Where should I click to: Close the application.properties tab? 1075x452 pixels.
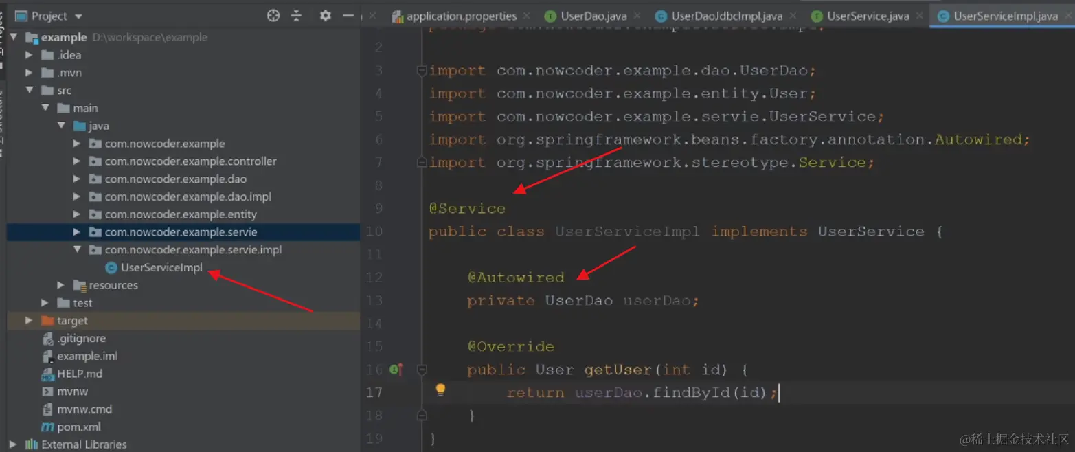pos(527,15)
